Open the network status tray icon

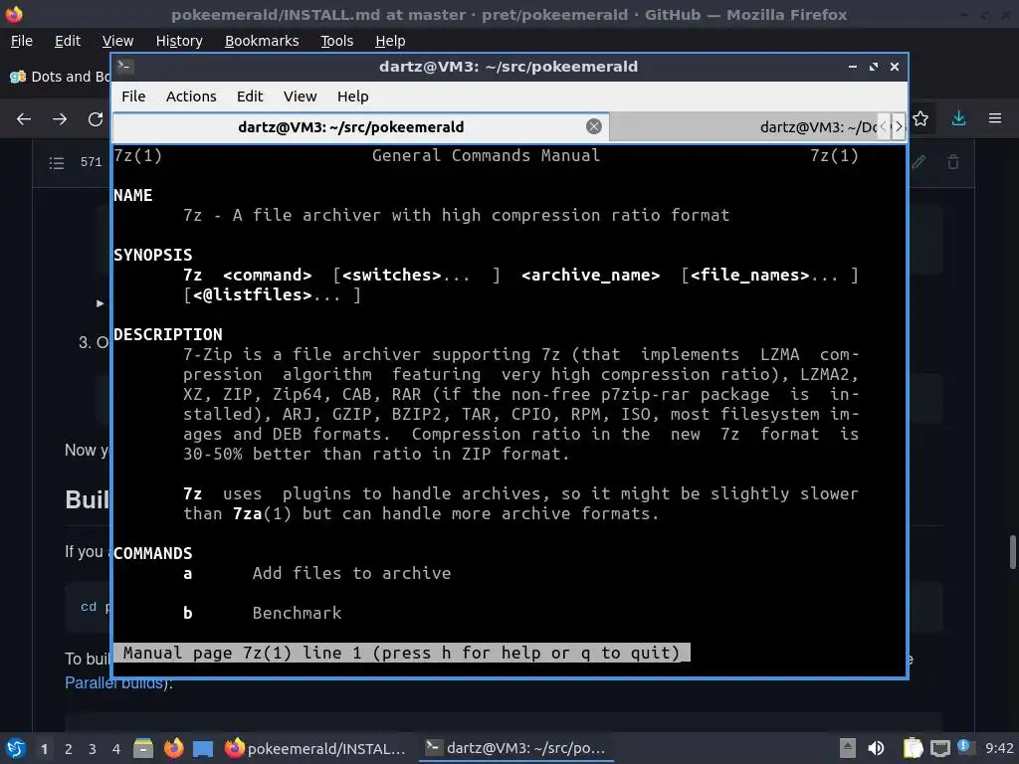[939, 748]
